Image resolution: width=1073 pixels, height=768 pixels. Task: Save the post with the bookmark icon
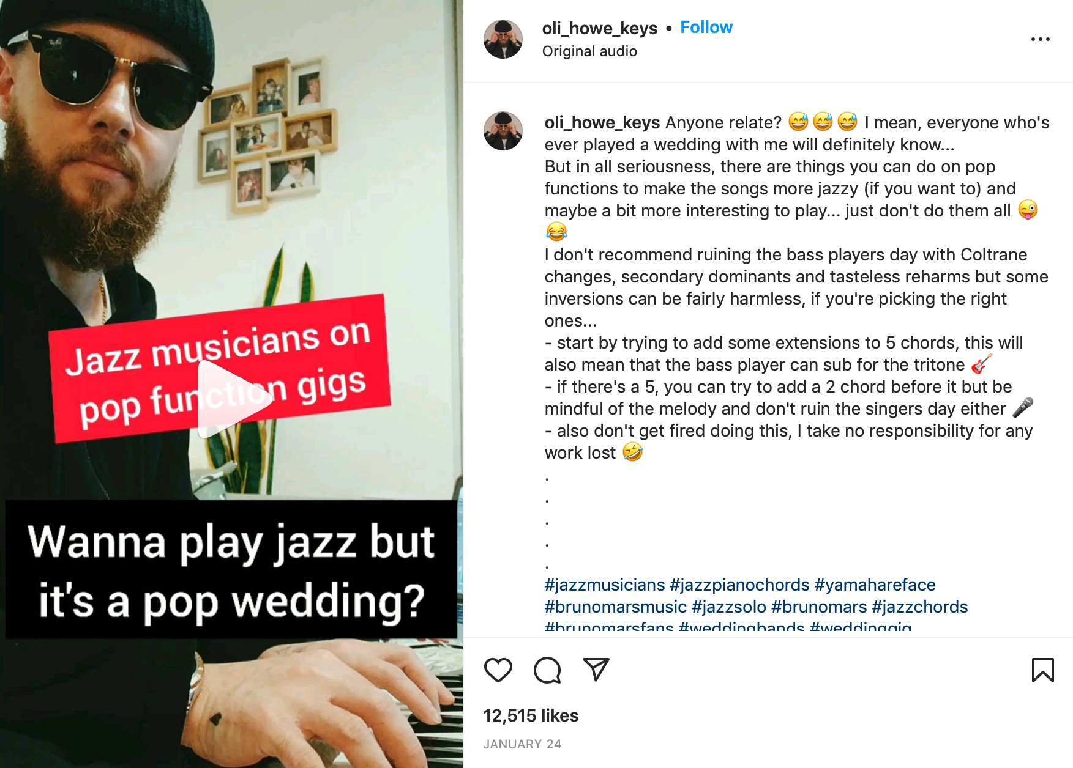[x=1042, y=670]
